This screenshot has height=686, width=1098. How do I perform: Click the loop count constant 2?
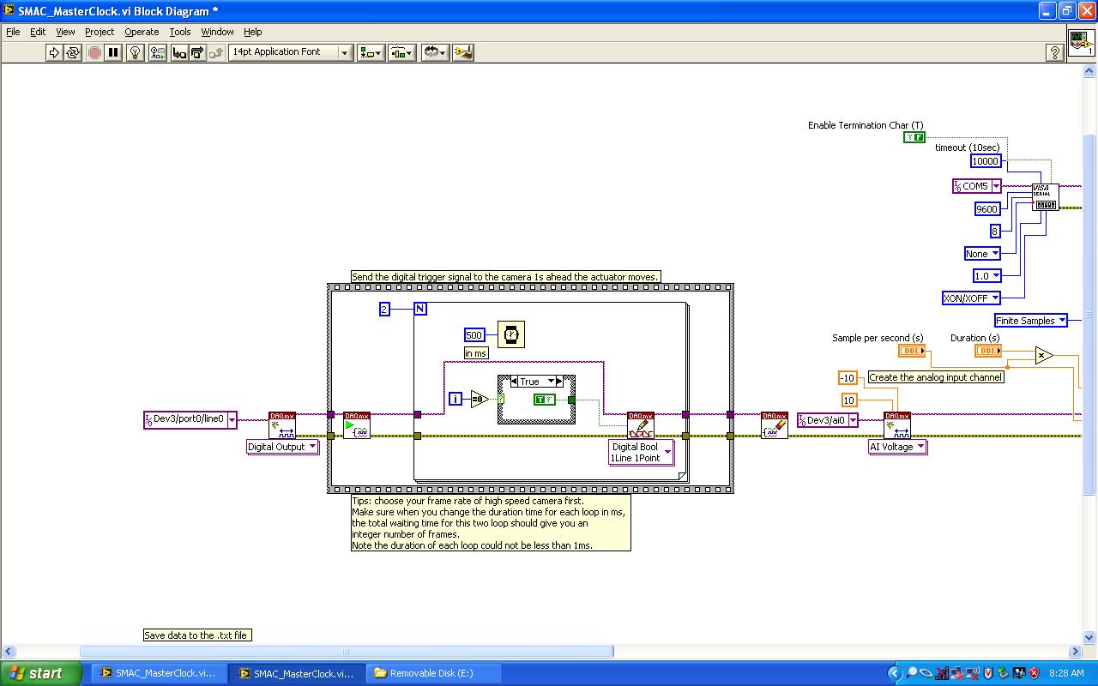pos(385,309)
